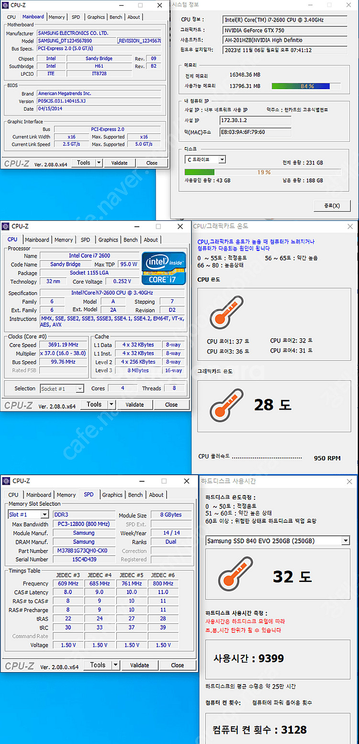Open the Samsung SSD 840 EVO 250GB dropdown

(346, 540)
